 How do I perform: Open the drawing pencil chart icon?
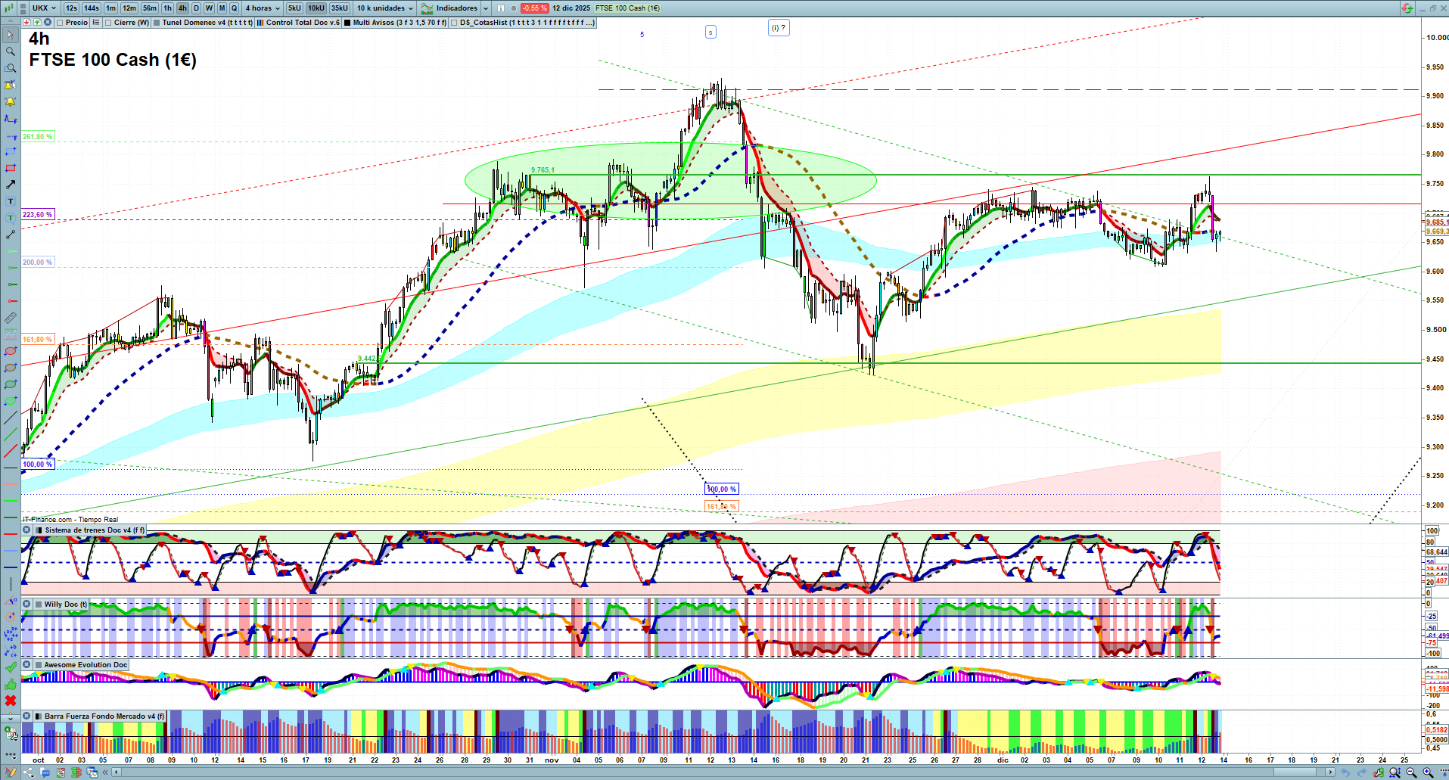(x=11, y=772)
